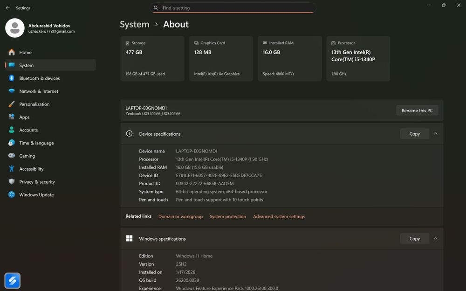
Task: Click the Windows Update sync icon
Action: point(12,195)
